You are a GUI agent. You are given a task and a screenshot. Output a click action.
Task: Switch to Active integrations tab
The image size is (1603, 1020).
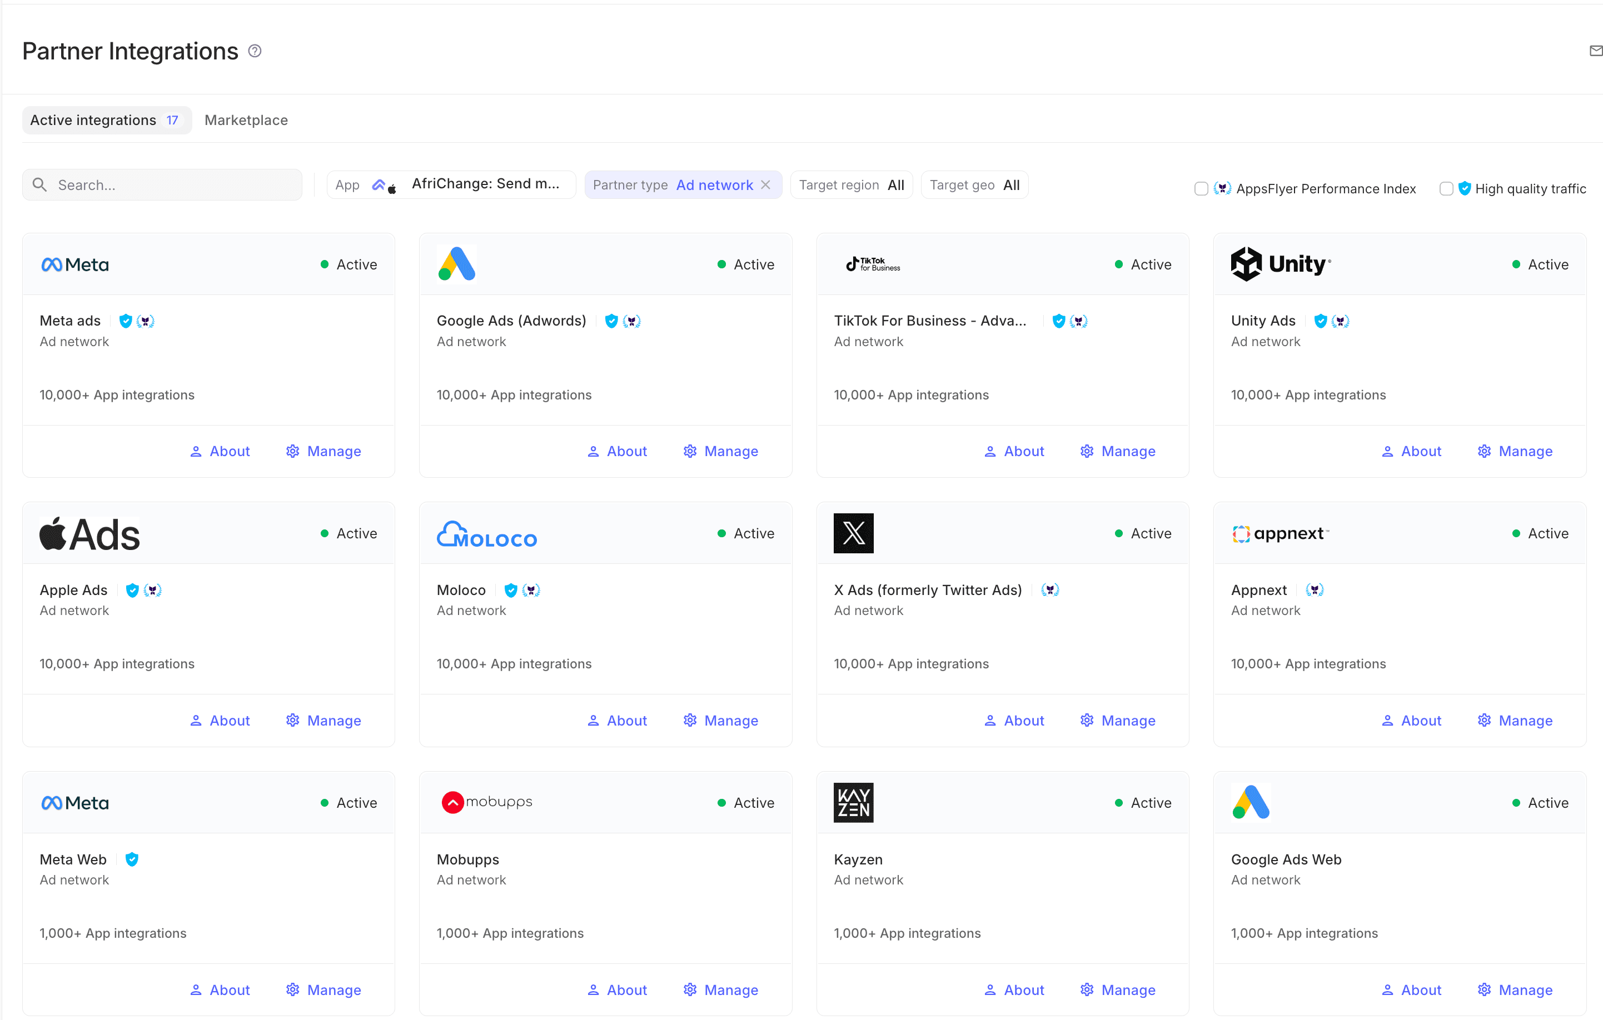click(x=107, y=120)
